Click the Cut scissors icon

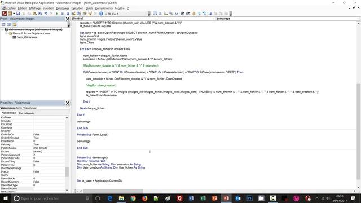24,14
